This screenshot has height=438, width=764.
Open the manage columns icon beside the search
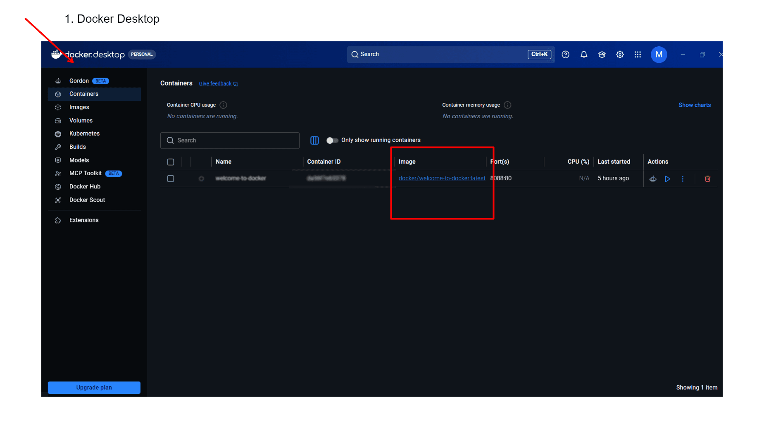click(314, 140)
